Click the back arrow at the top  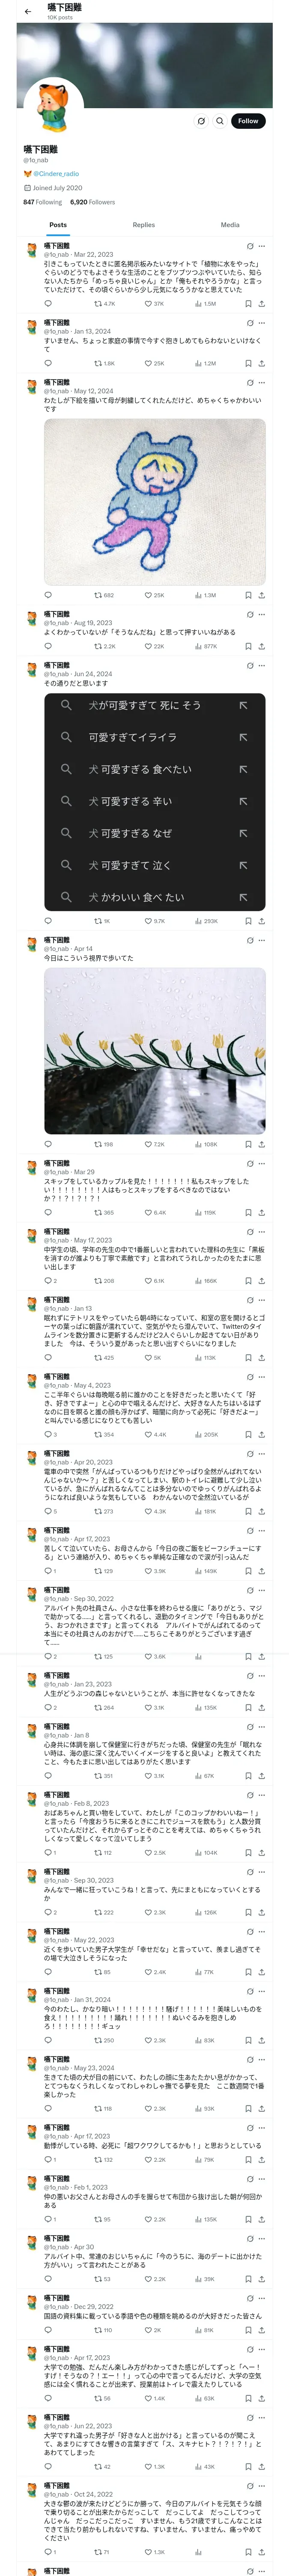tap(28, 11)
